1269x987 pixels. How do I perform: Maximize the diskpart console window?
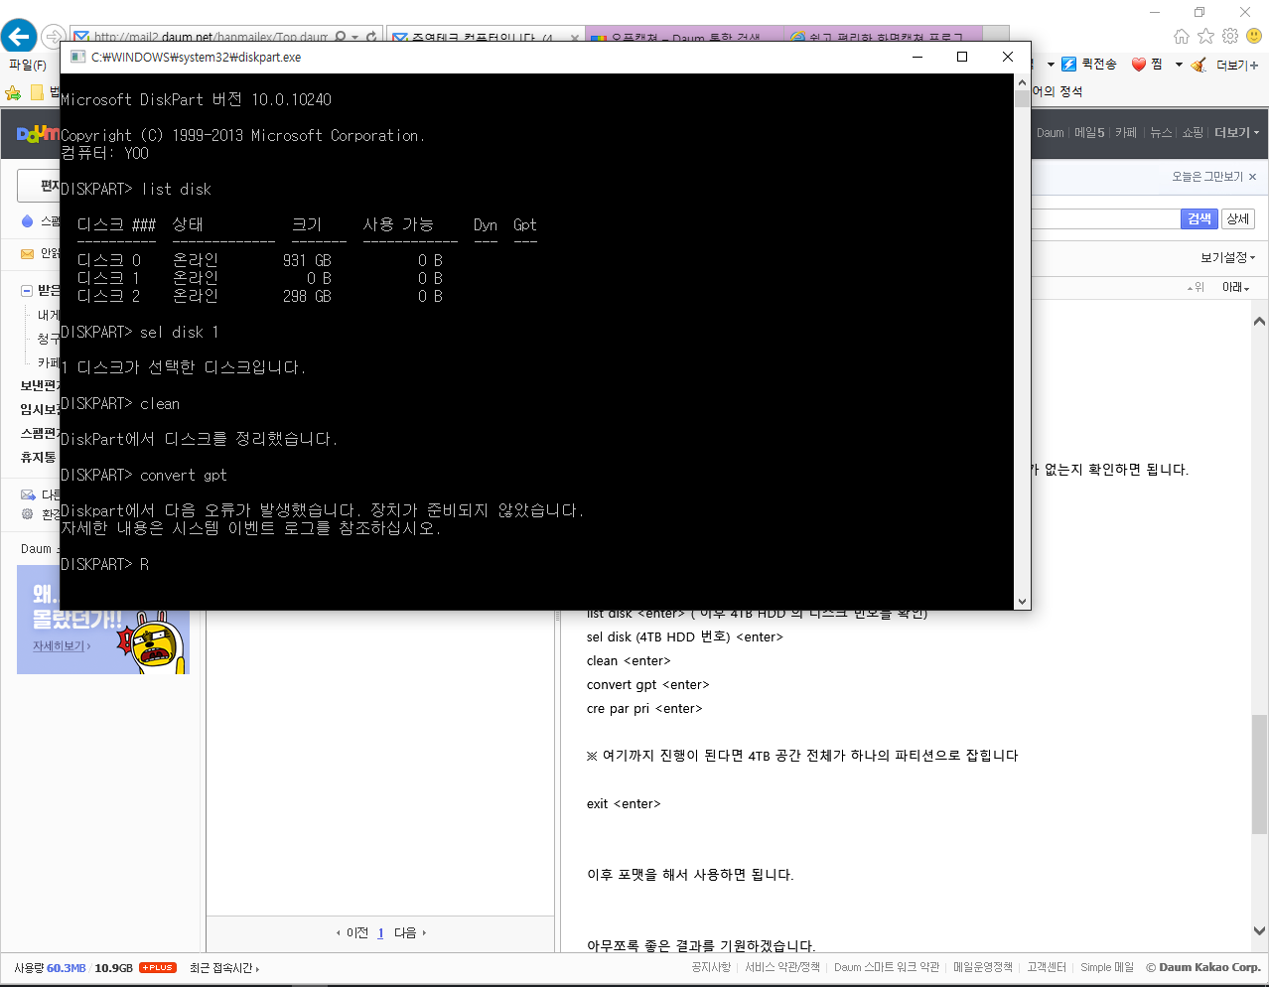click(x=962, y=57)
